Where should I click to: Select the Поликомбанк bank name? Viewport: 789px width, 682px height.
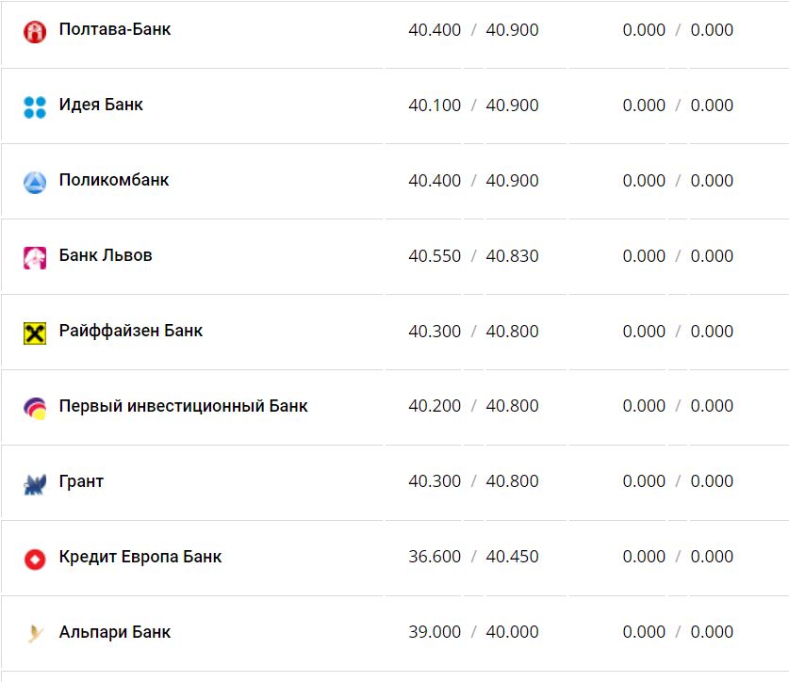pos(114,180)
